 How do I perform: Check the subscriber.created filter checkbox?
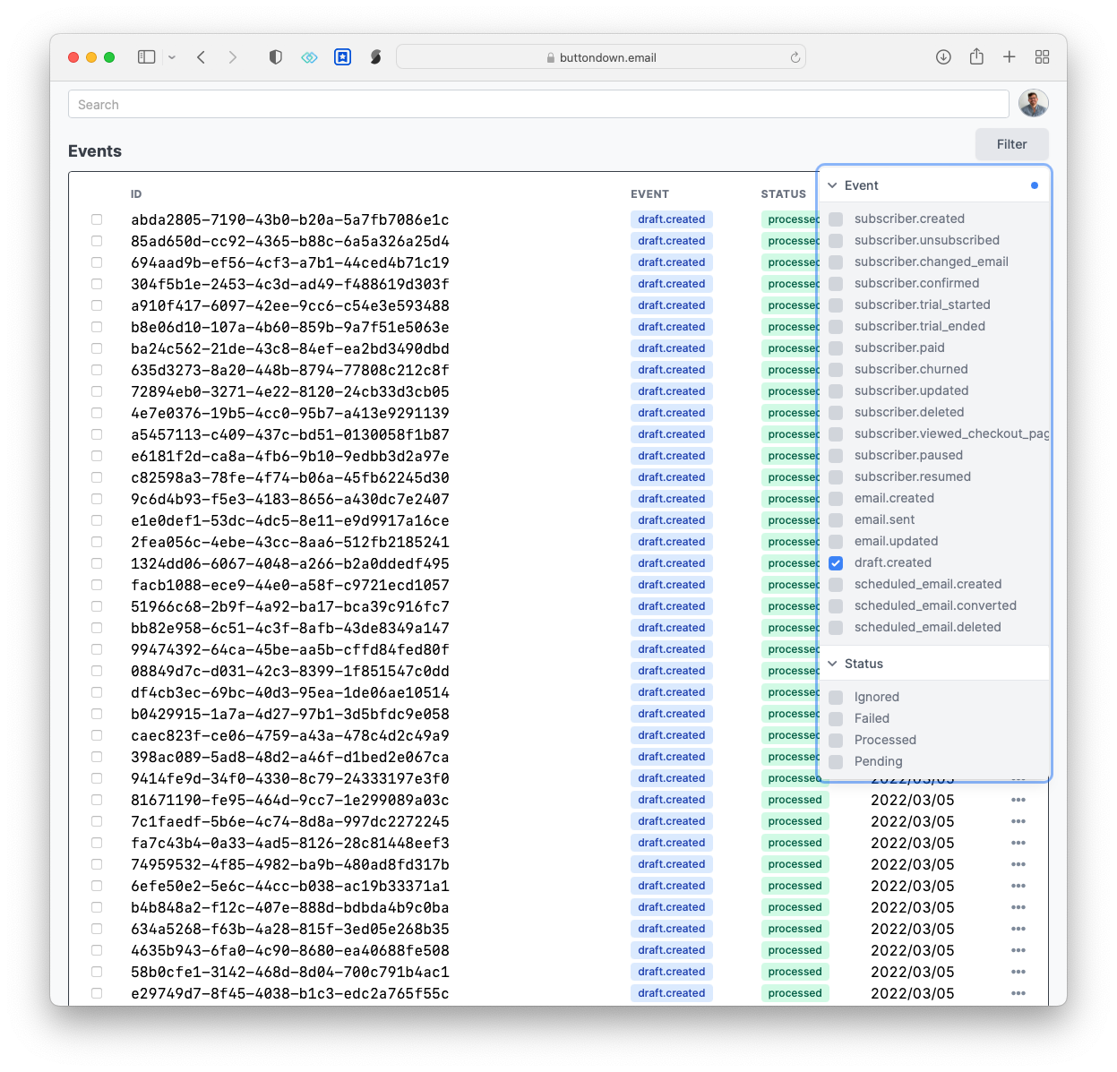[x=836, y=219]
